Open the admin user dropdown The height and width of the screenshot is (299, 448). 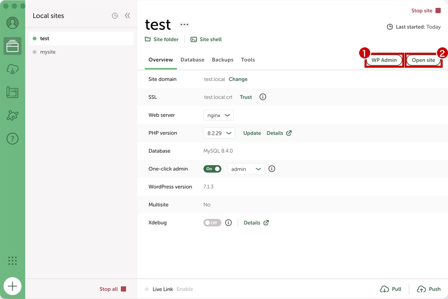click(246, 169)
